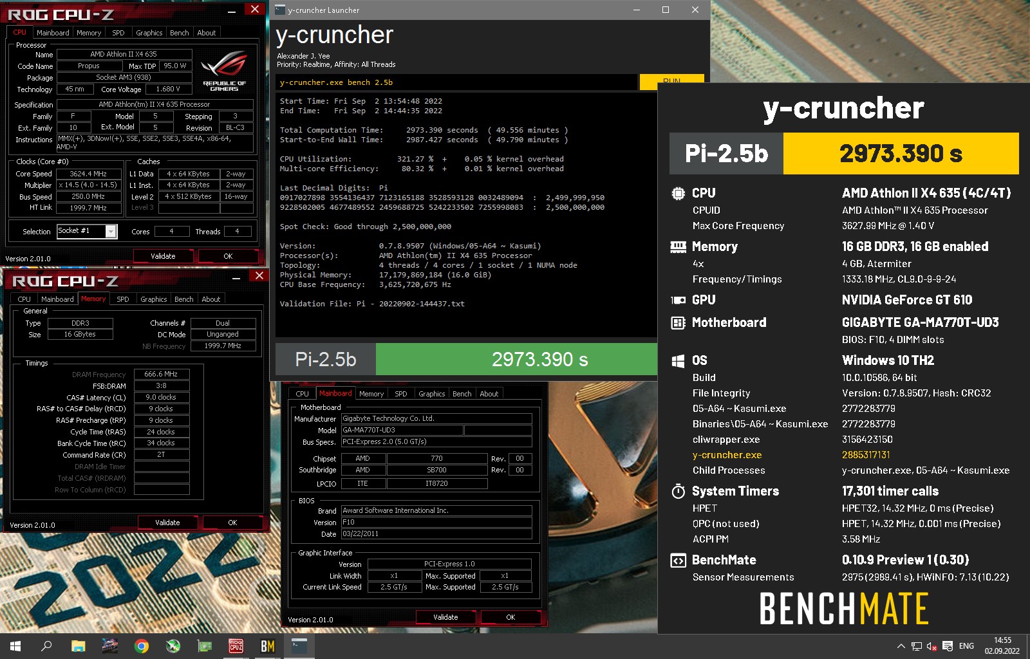
Task: Open the notification center tray icon
Action: coord(948,646)
